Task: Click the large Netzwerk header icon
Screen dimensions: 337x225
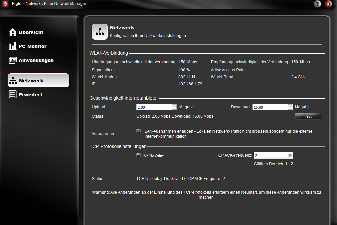Action: point(100,32)
